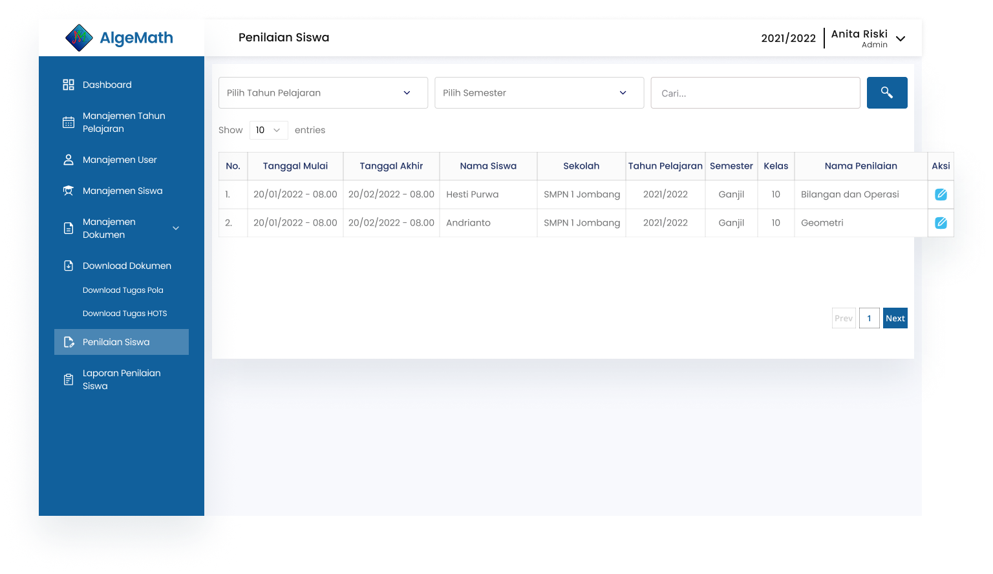Image resolution: width=993 pixels, height=574 pixels.
Task: Click the Sekolah column header
Action: pyautogui.click(x=581, y=166)
